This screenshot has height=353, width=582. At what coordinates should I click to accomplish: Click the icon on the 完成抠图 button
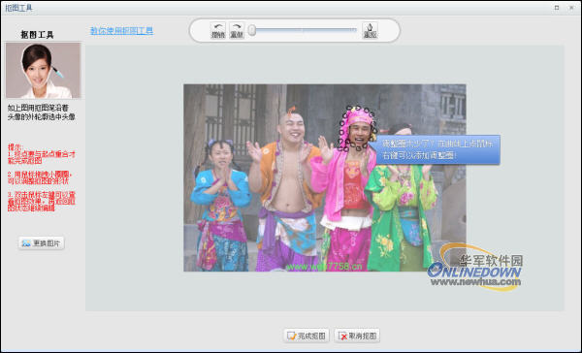coord(292,336)
